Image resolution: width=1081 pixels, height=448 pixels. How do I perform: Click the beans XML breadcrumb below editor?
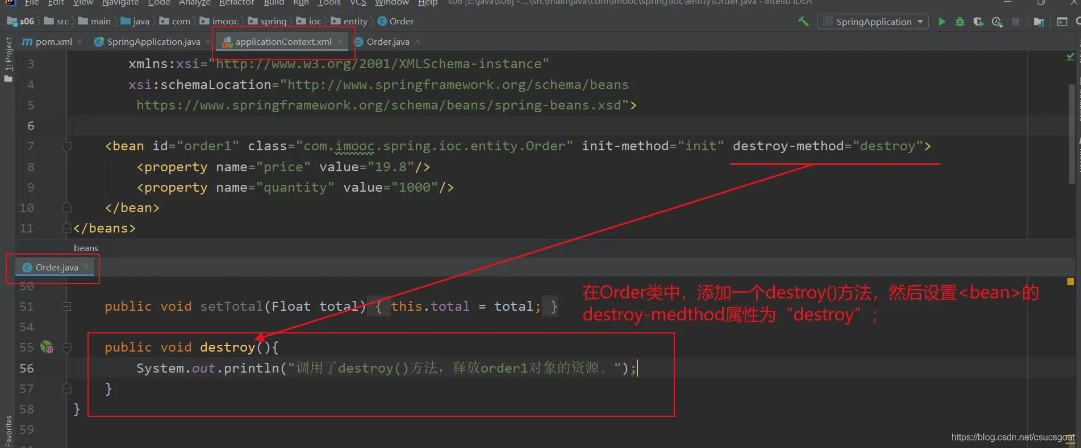tap(86, 248)
